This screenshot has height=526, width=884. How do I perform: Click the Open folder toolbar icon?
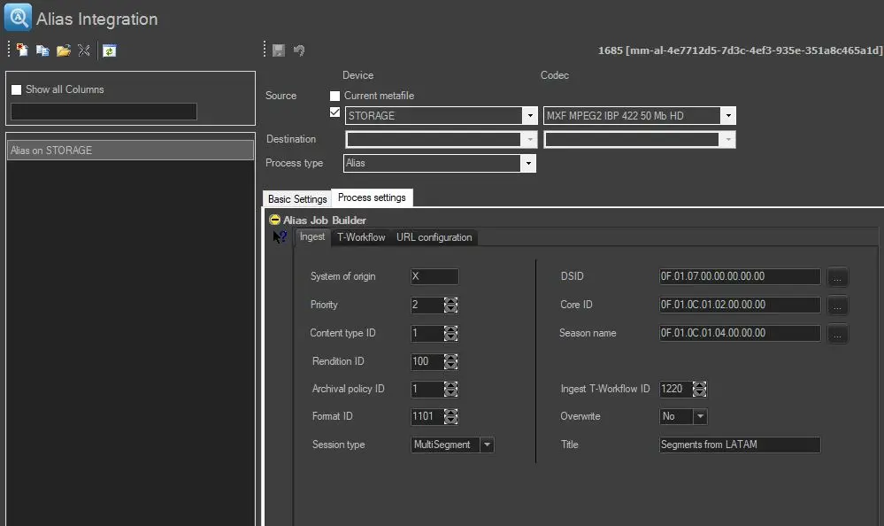coord(63,50)
